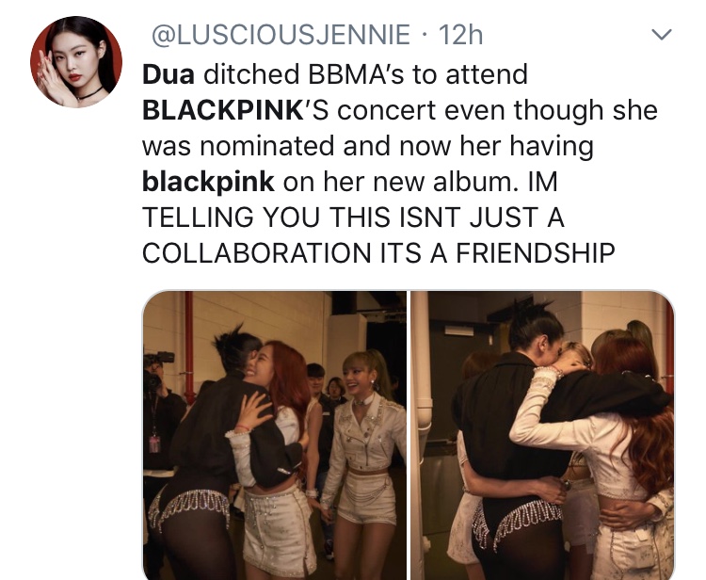Click the video camera in the left photo
Viewport: 706px width, 580px height.
[158, 359]
